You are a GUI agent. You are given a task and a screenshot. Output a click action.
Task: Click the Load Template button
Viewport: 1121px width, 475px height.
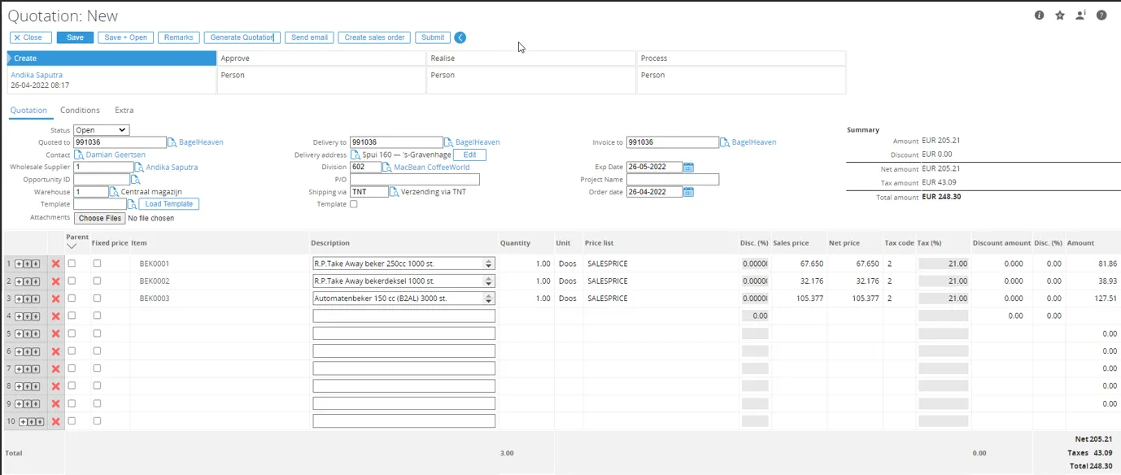tap(168, 204)
